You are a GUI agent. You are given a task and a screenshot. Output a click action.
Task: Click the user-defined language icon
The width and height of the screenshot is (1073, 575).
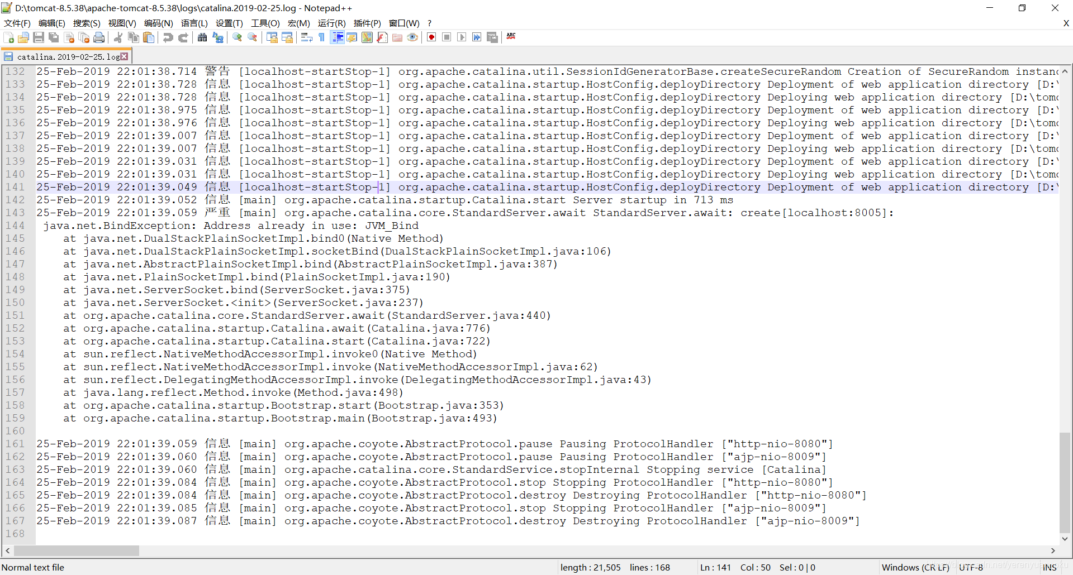tap(352, 37)
